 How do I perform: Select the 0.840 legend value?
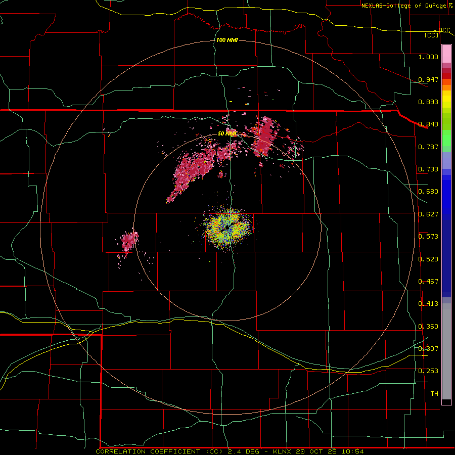pos(428,124)
